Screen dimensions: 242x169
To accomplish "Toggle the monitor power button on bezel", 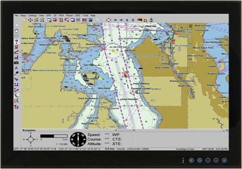I will (224, 160).
